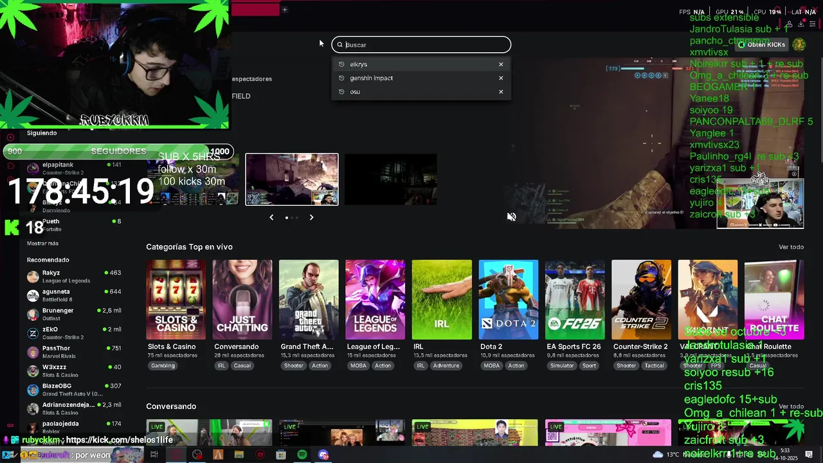Expand 'Mostrar más' in followed channels

click(x=42, y=244)
